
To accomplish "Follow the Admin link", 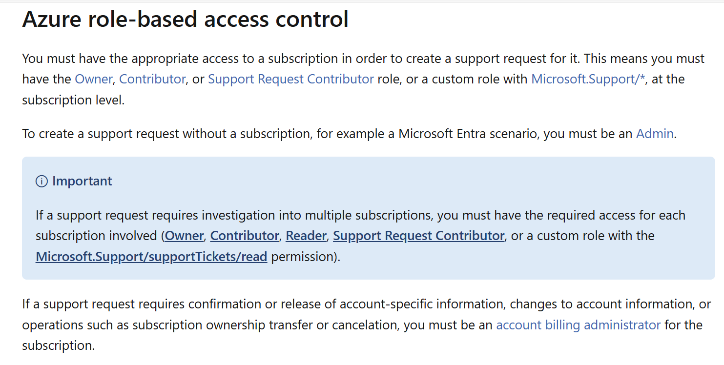I will (x=655, y=134).
